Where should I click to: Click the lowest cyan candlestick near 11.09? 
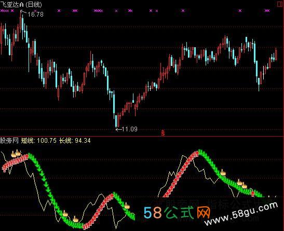[116, 121]
